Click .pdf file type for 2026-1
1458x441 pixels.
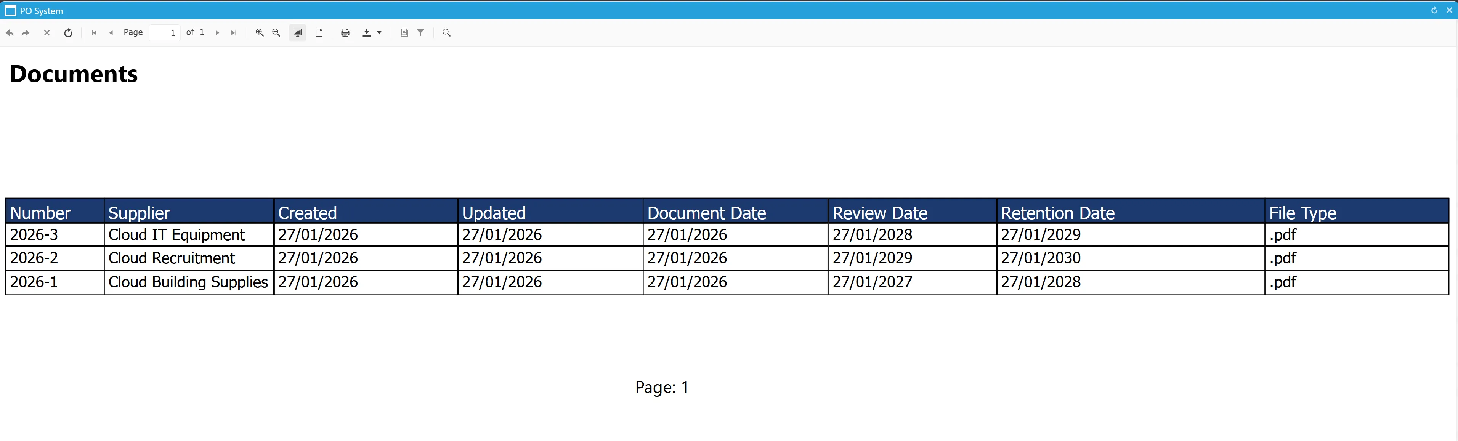pyautogui.click(x=1283, y=282)
